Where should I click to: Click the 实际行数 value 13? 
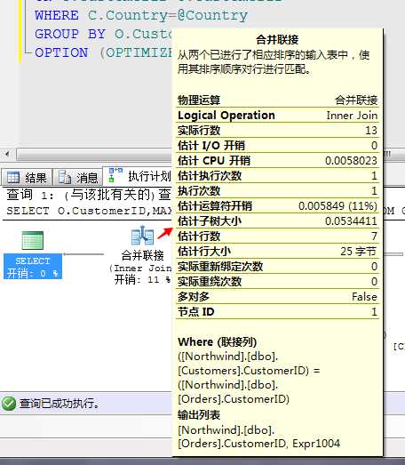[371, 131]
